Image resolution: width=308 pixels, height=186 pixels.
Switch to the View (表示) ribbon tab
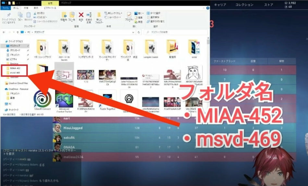coord(36,7)
